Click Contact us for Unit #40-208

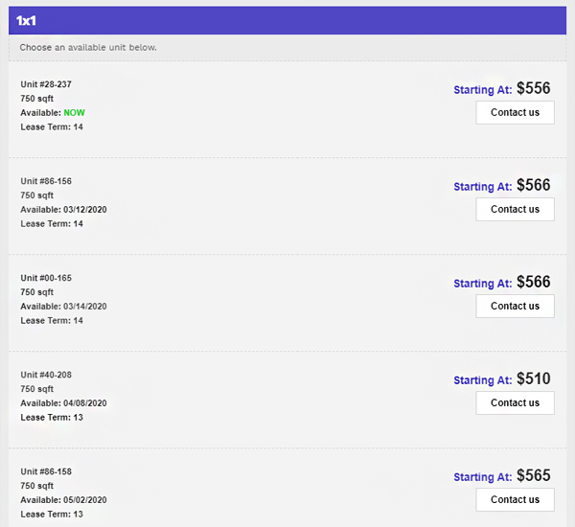click(x=515, y=403)
